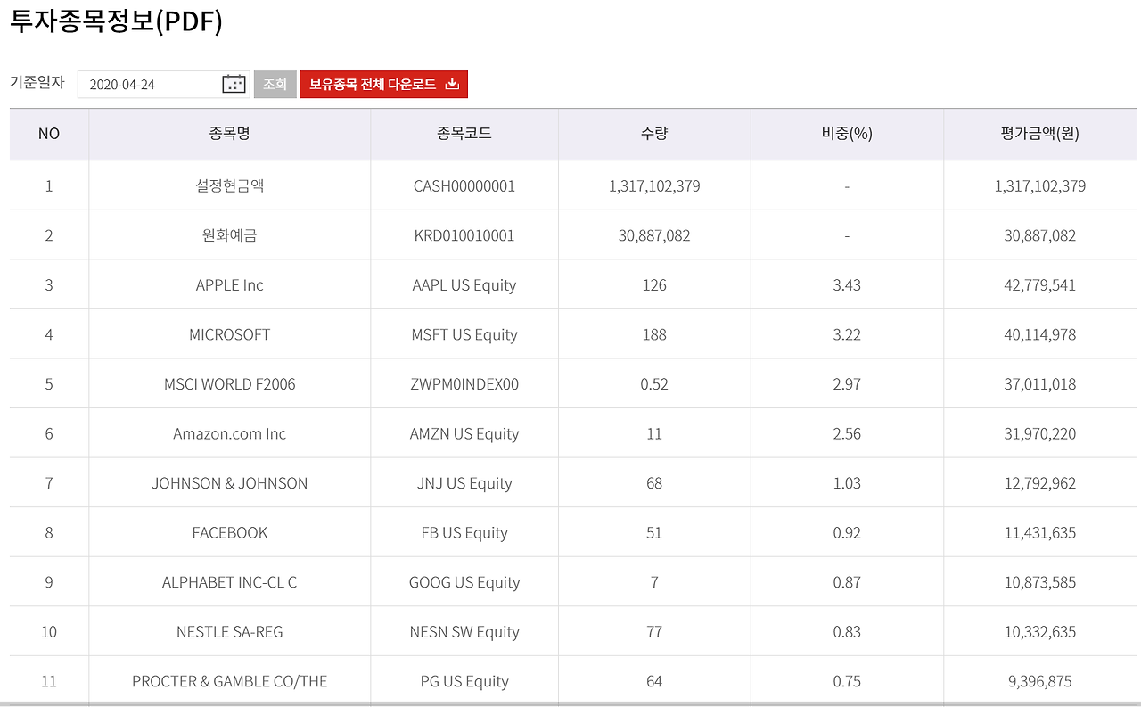Click the page title 투자종목정보(PDF)
Viewport: 1141px width, 707px height.
pyautogui.click(x=116, y=21)
